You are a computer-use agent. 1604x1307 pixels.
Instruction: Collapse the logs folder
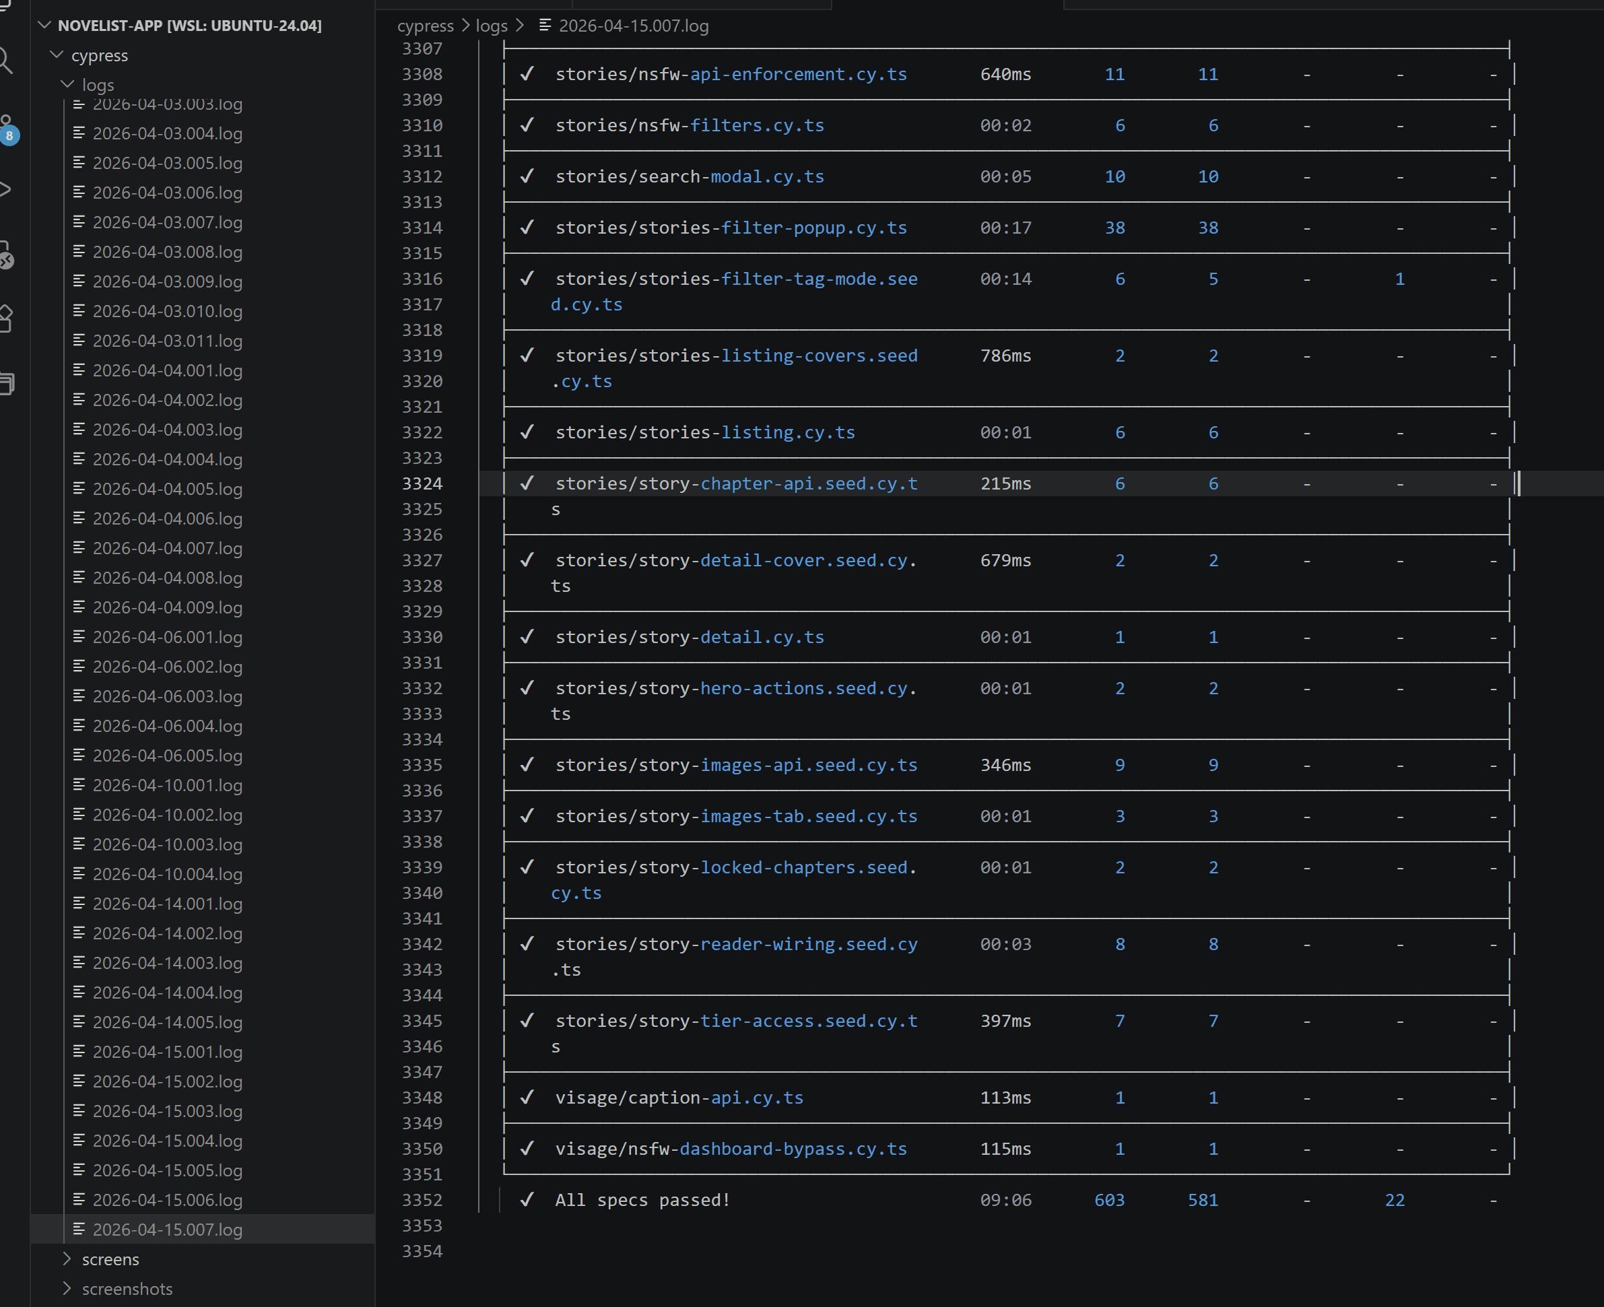click(x=69, y=84)
